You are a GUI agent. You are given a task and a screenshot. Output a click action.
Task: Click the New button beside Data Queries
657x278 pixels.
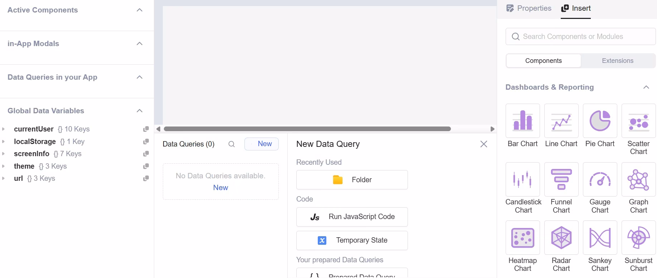[262, 144]
